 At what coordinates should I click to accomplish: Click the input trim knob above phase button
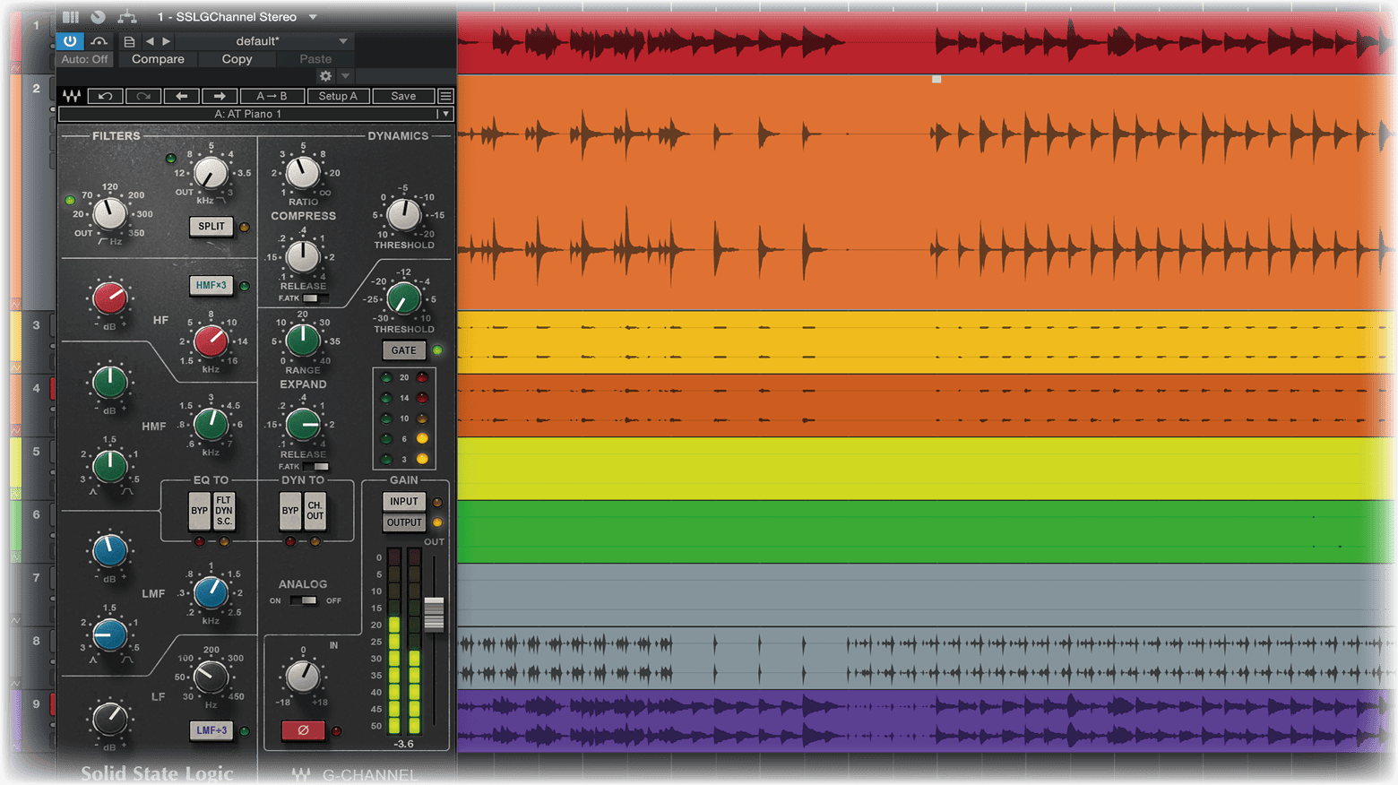coord(303,677)
